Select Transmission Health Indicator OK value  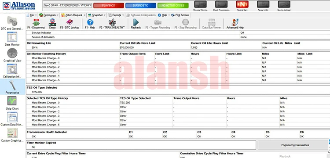click(34, 136)
